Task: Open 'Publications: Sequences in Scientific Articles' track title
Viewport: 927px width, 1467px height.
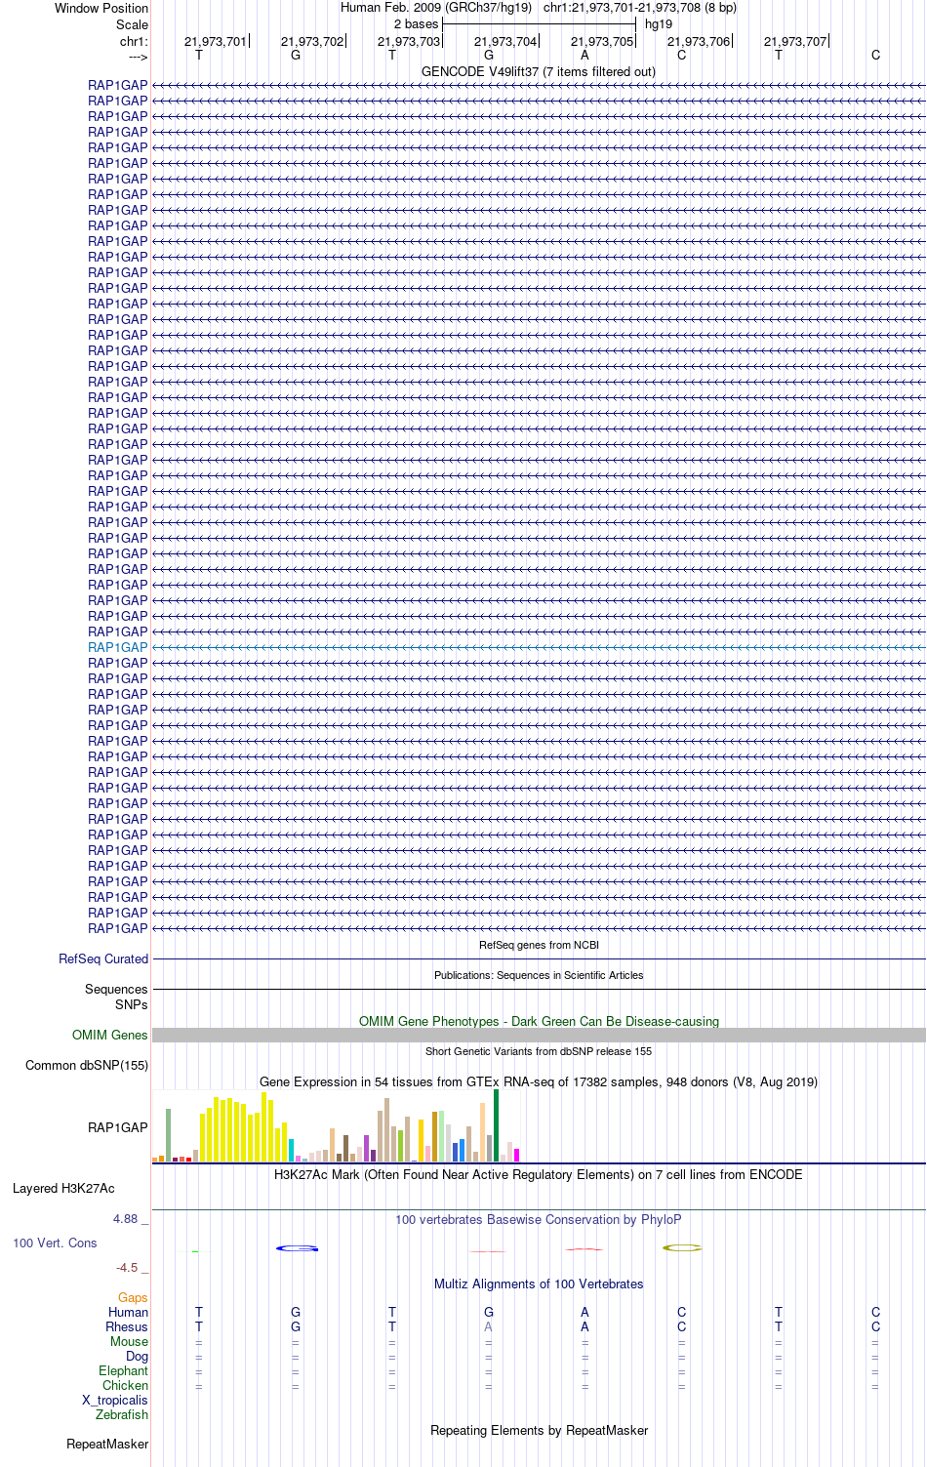Action: (539, 975)
